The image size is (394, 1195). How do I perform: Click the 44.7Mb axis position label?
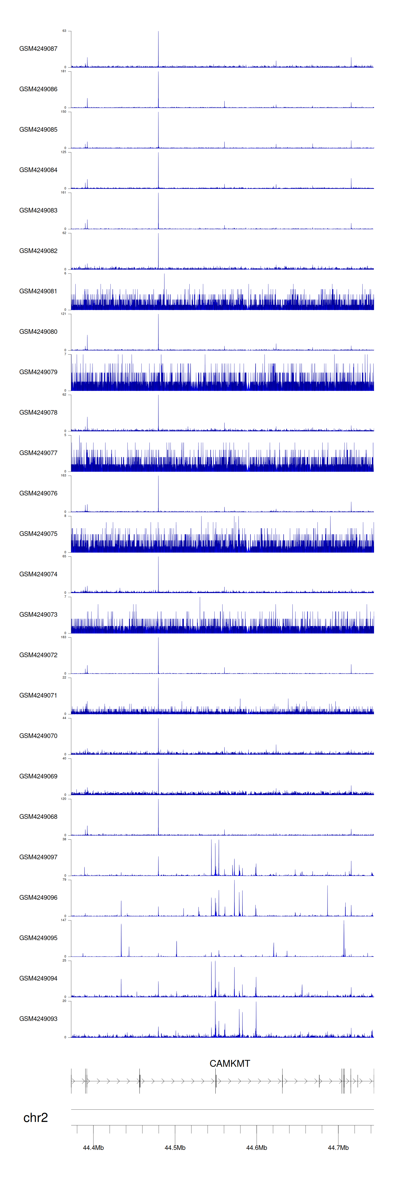tap(338, 1147)
